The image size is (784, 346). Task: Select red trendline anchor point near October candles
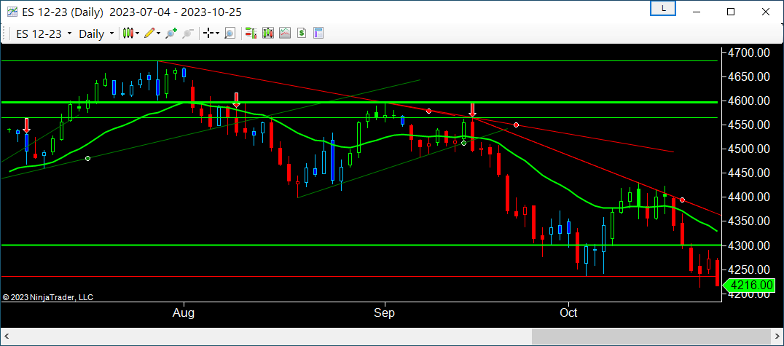682,200
